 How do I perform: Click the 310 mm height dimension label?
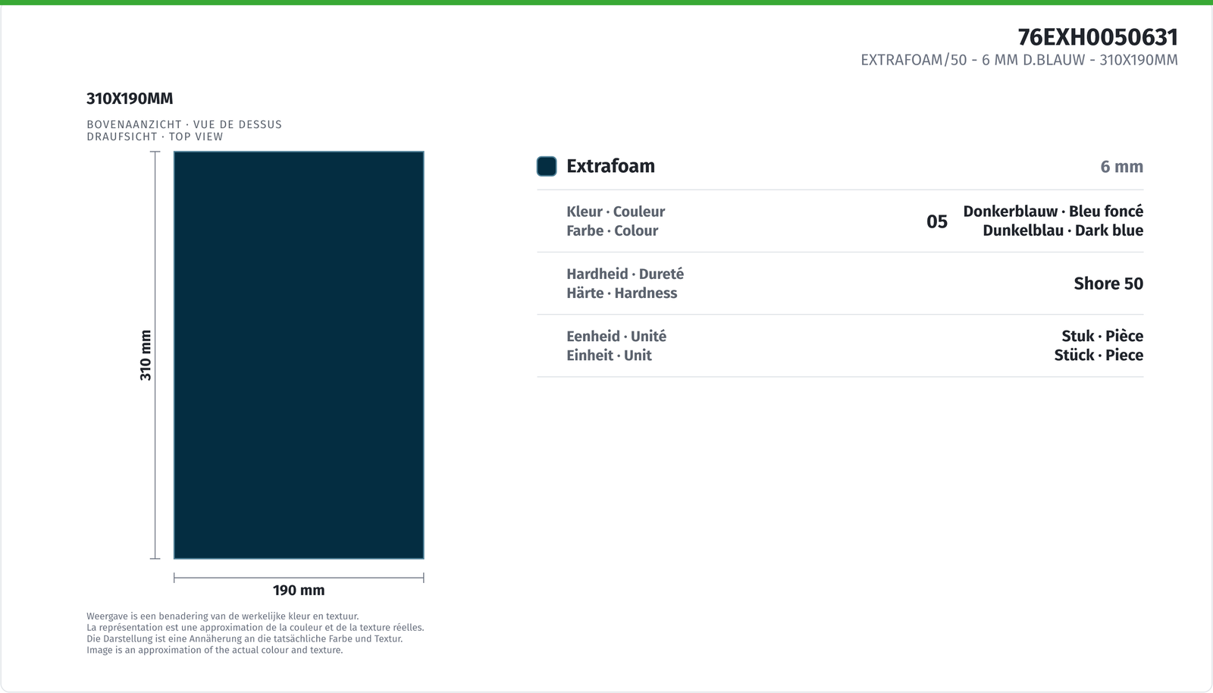pos(146,355)
